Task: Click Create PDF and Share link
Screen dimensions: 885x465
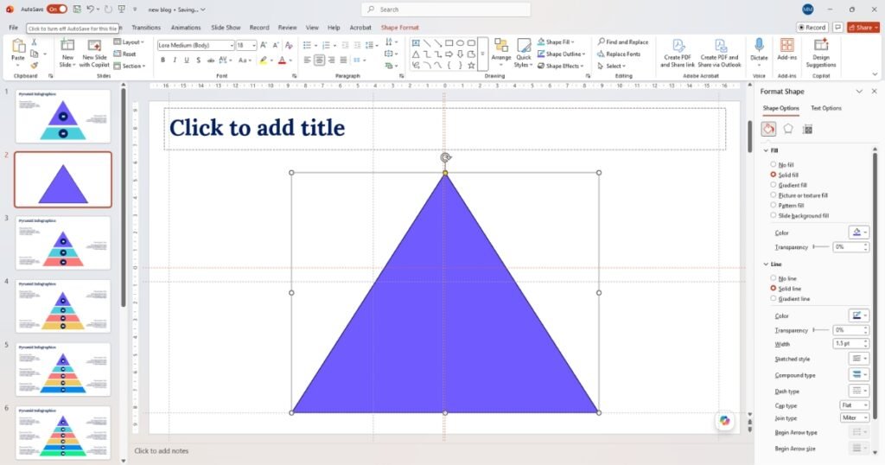Action: (678, 53)
